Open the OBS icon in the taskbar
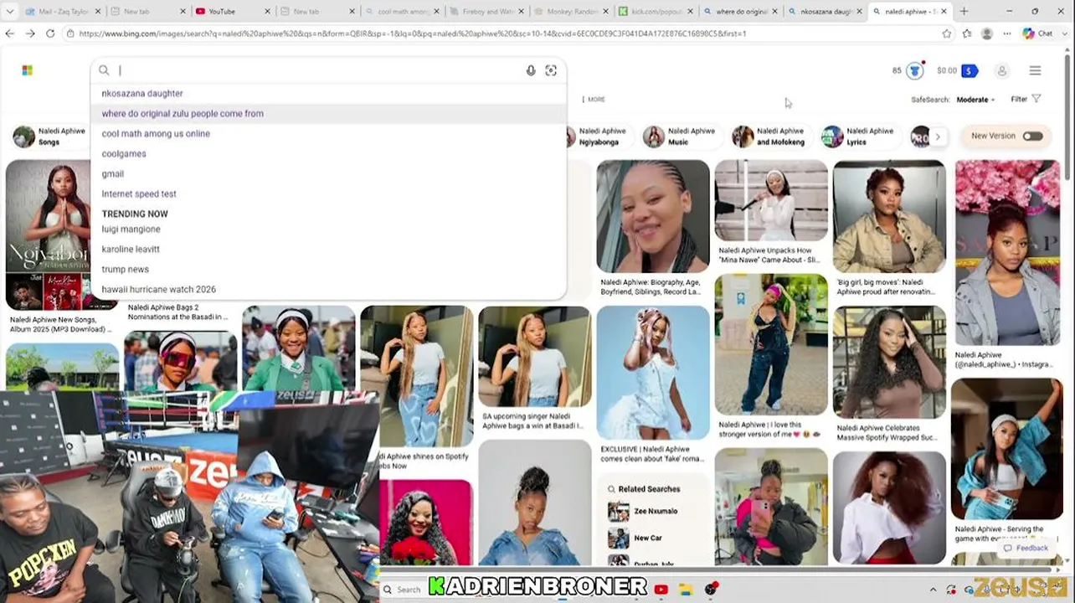1075x603 pixels. [x=711, y=590]
